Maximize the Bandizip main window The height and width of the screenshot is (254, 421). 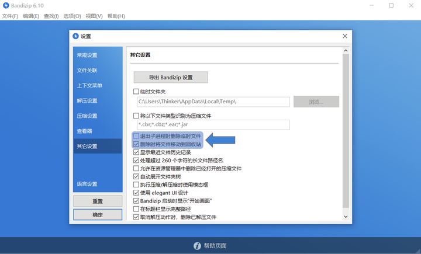coord(391,5)
